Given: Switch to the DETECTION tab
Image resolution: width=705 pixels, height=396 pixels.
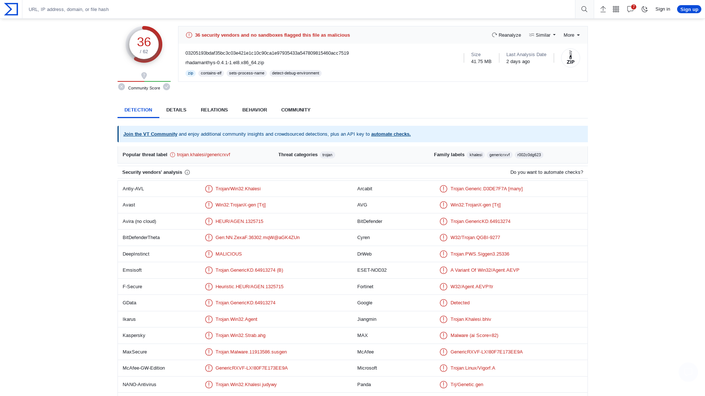Looking at the screenshot, I should point(138,110).
